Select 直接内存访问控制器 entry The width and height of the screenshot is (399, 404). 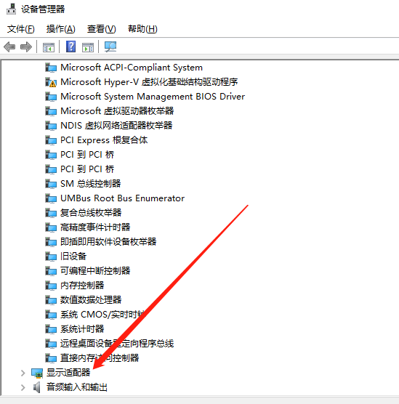click(x=100, y=358)
